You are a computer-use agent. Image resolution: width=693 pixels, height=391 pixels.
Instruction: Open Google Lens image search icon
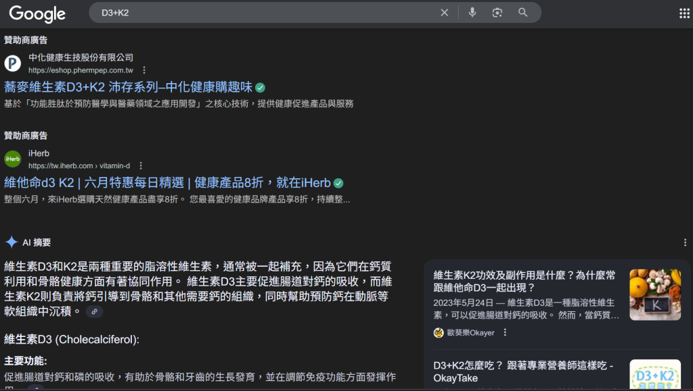(497, 13)
